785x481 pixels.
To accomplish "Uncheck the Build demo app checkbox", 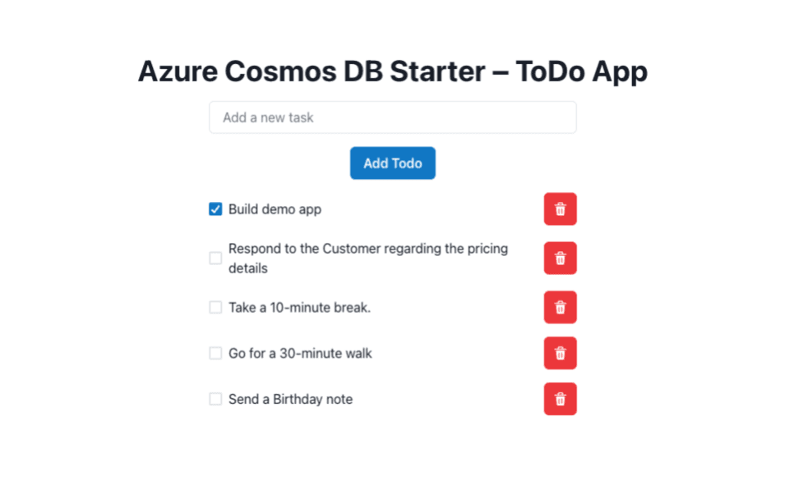I will [215, 208].
